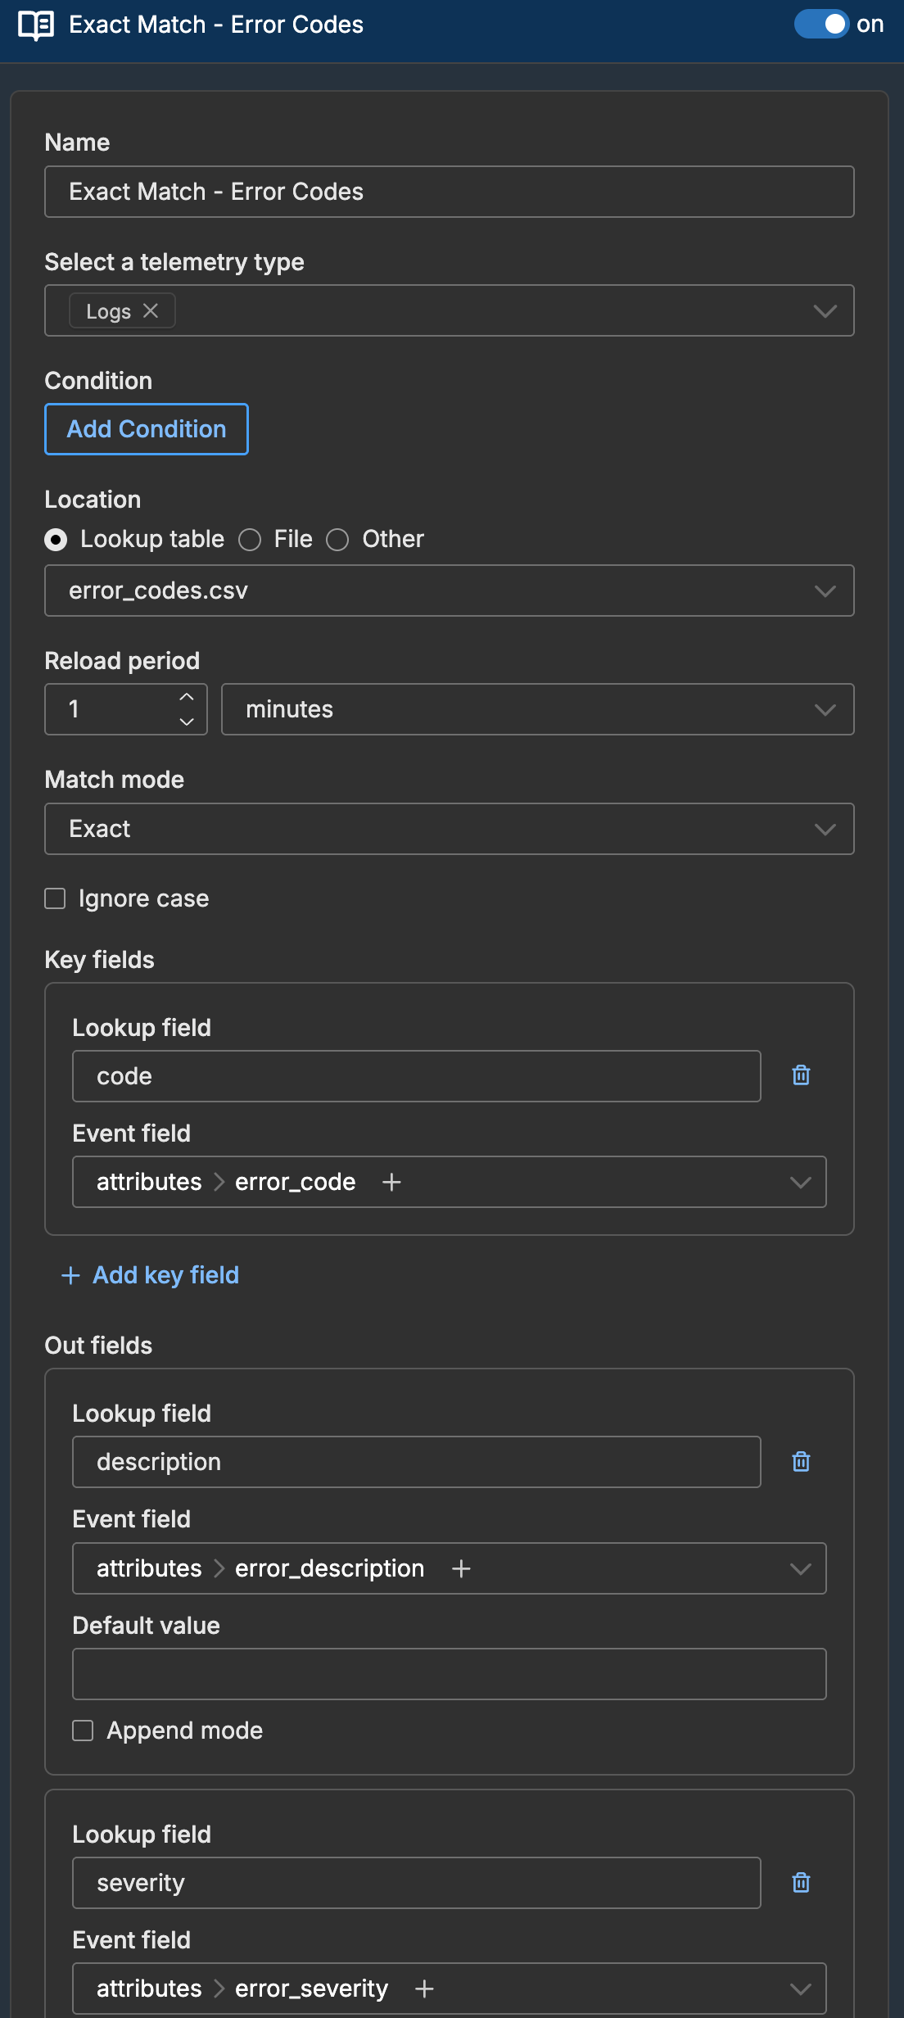Expand the error_severity event field dropdown
Image resolution: width=904 pixels, height=2018 pixels.
[x=800, y=1989]
